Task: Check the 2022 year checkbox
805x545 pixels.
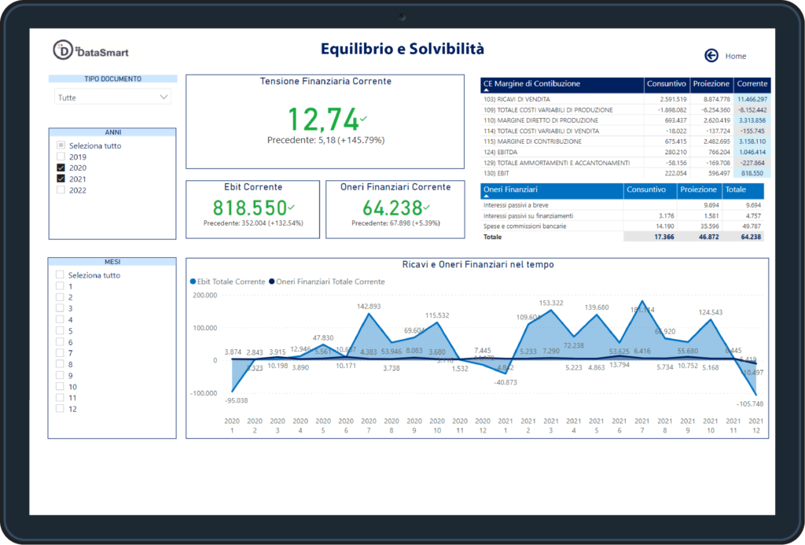Action: [61, 190]
